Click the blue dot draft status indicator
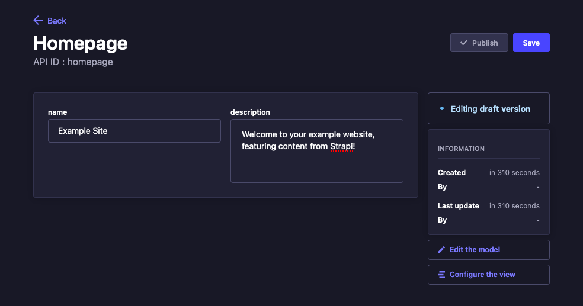The width and height of the screenshot is (583, 306). [x=442, y=109]
